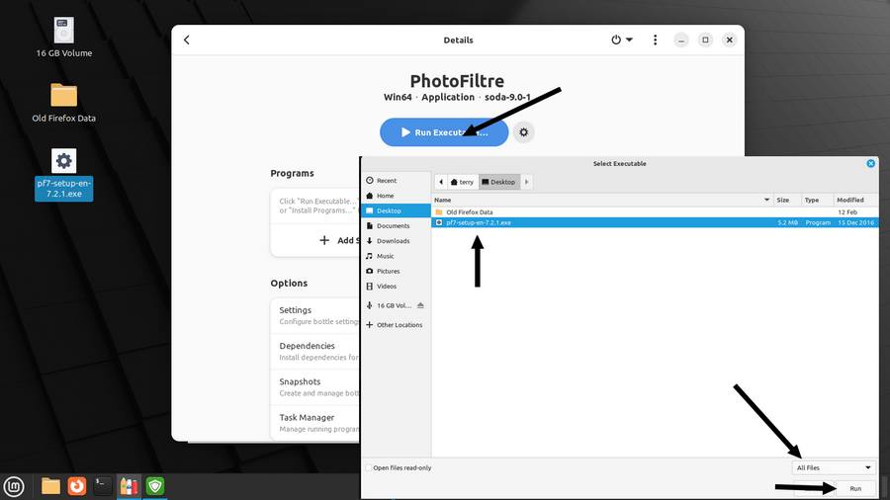Enable the Open files read-only checkbox
This screenshot has width=890, height=500.
[369, 467]
